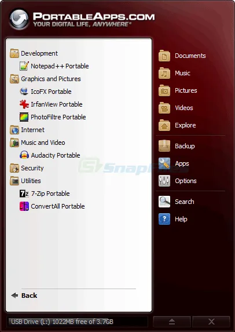Image resolution: width=235 pixels, height=332 pixels.
Task: Click the Search label
Action: pyautogui.click(x=185, y=202)
